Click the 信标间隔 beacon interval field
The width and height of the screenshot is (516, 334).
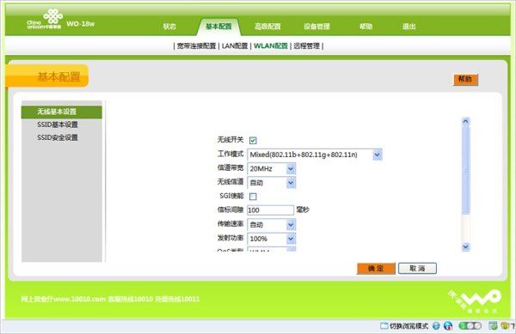click(271, 210)
